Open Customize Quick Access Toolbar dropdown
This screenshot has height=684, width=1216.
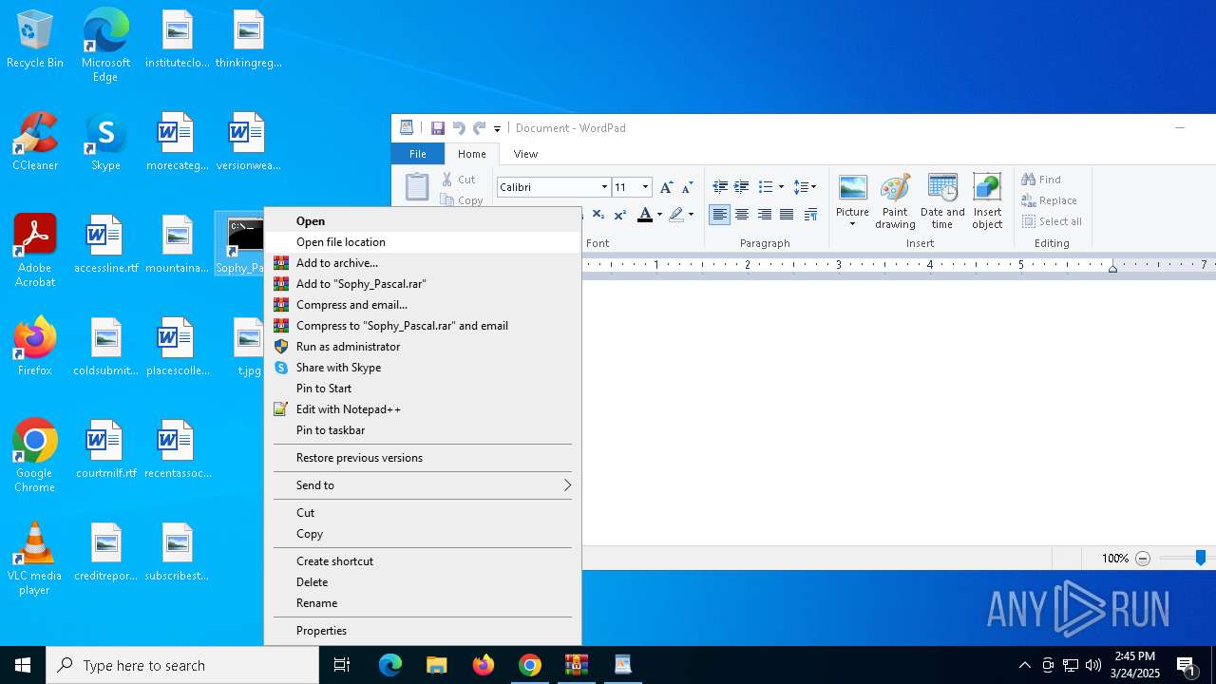[x=497, y=129]
